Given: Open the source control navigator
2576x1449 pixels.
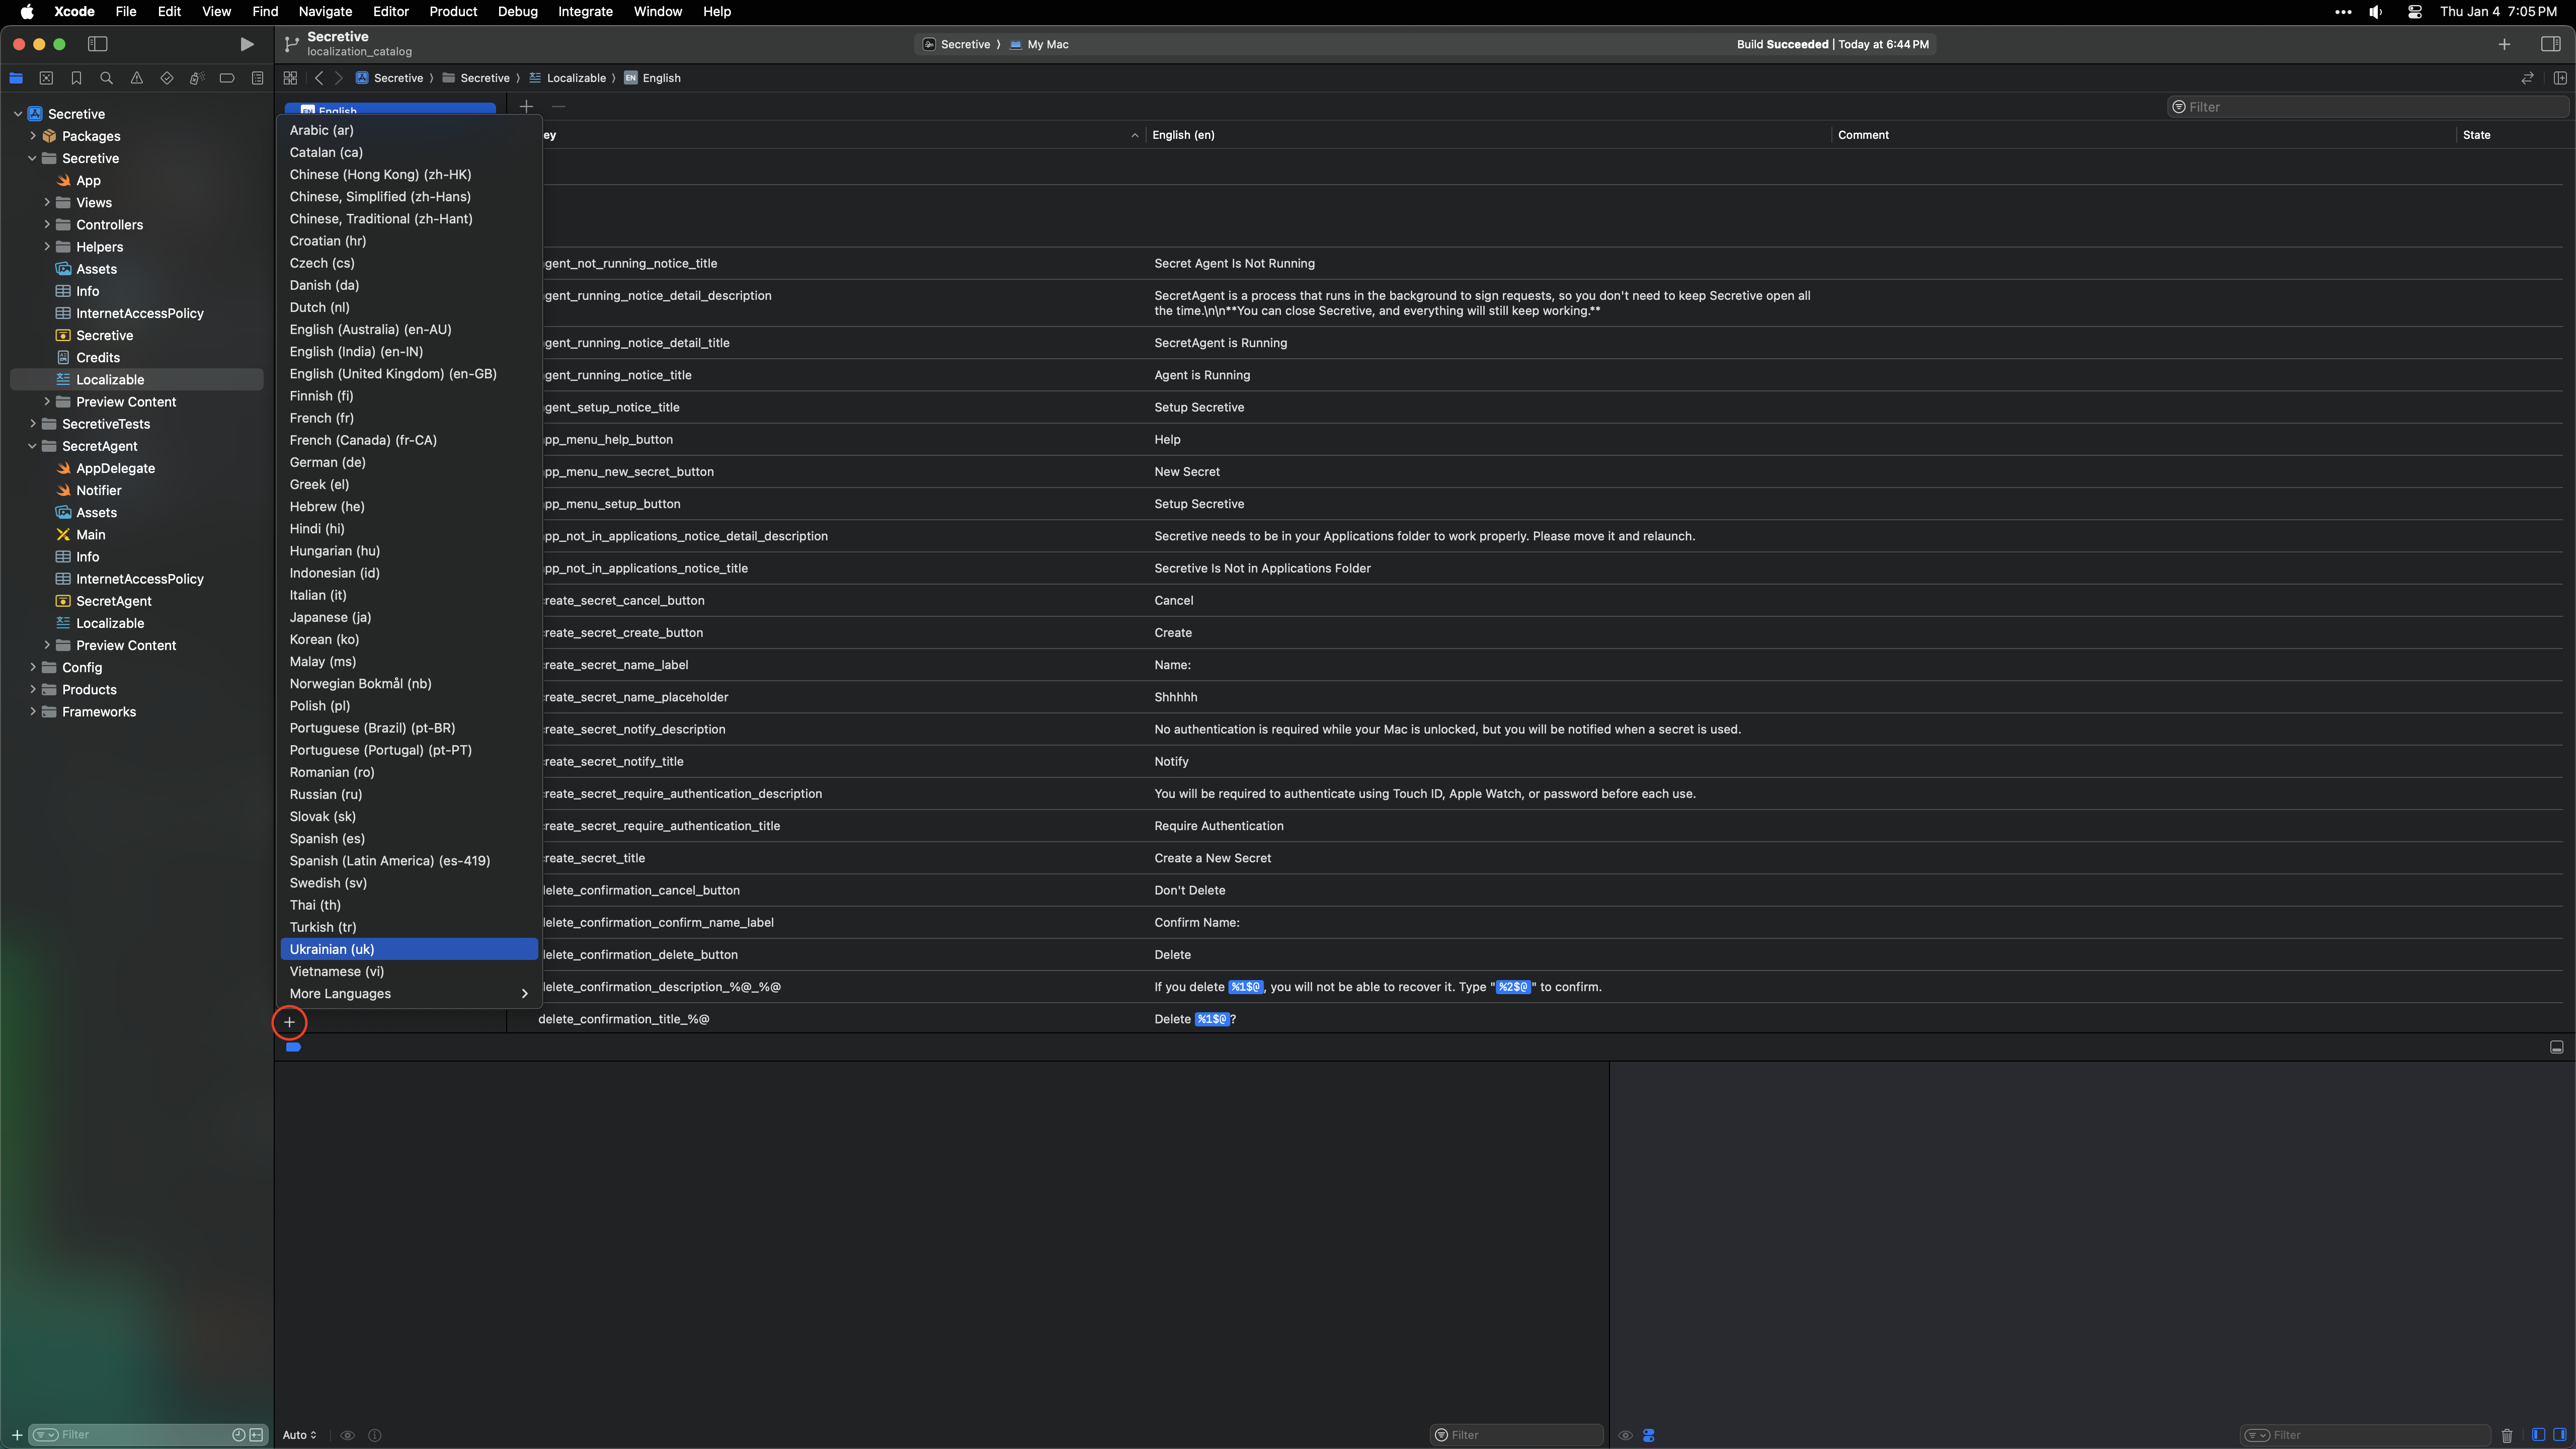Looking at the screenshot, I should pos(46,78).
